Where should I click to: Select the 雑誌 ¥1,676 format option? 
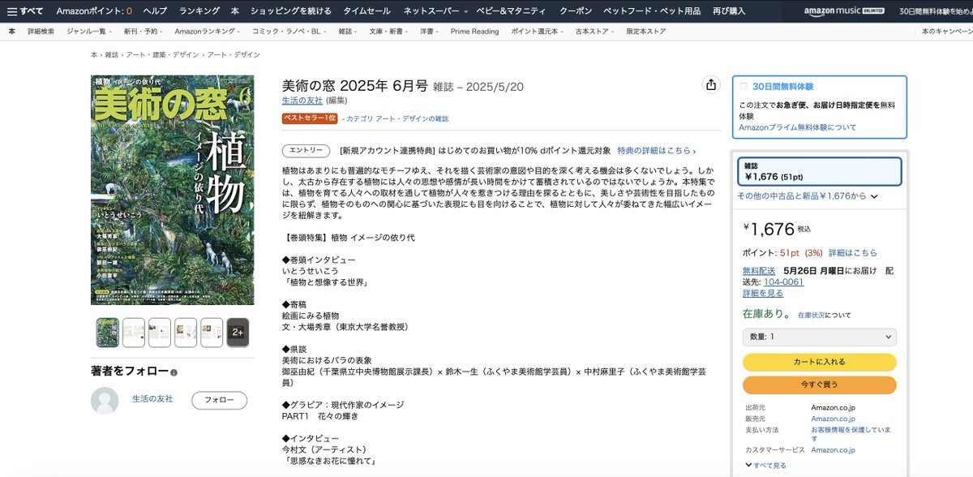pyautogui.click(x=820, y=171)
